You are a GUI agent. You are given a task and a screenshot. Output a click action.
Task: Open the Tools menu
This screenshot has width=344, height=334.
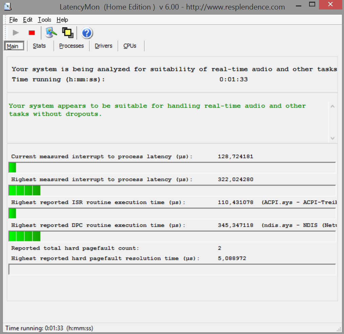point(44,20)
